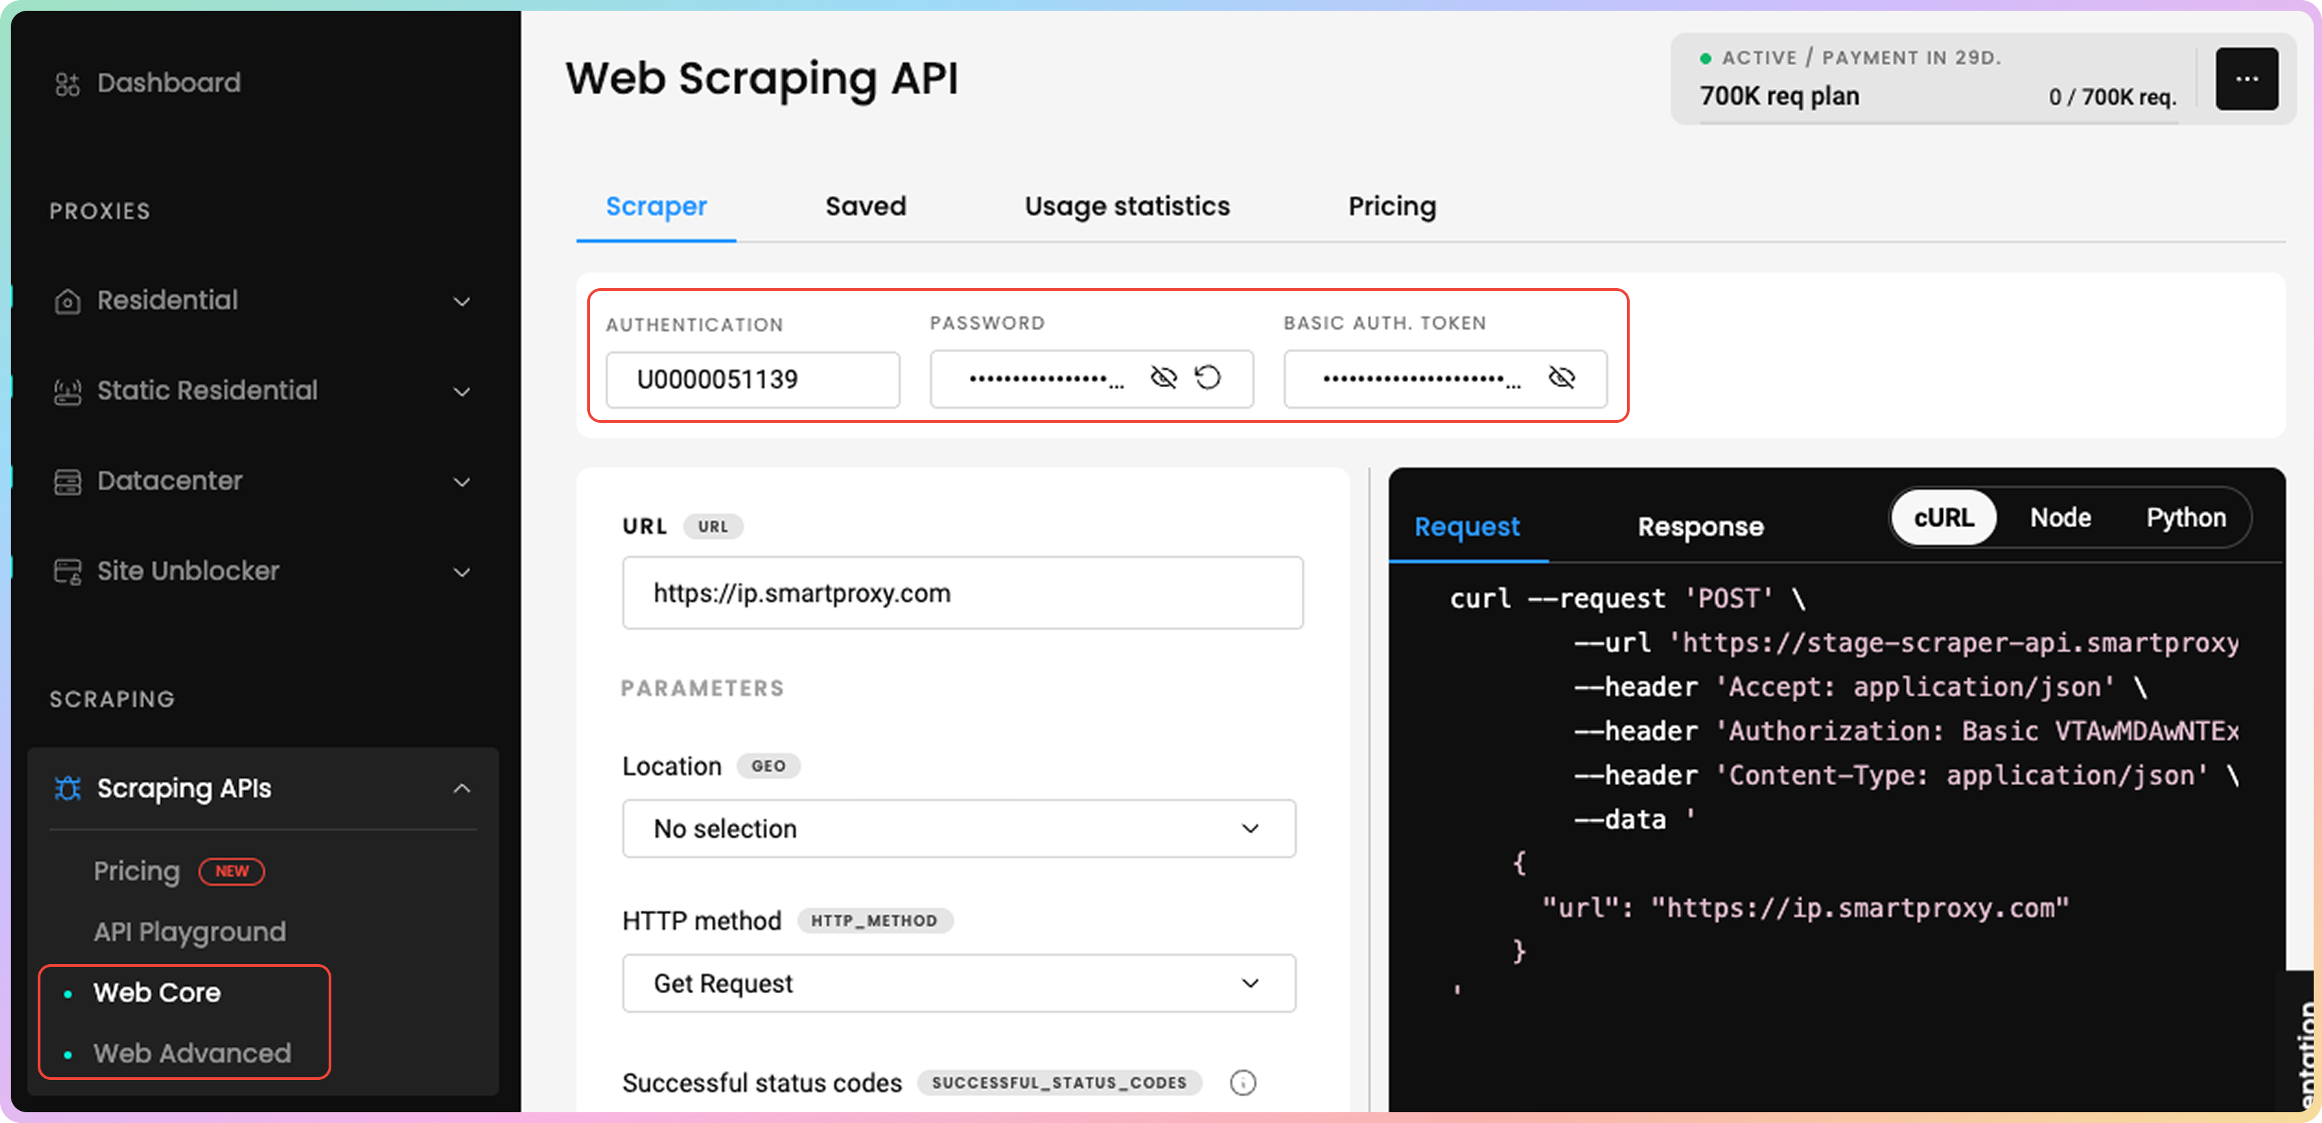Open Web Advanced in sidebar
Image resolution: width=2322 pixels, height=1123 pixels.
tap(192, 1053)
